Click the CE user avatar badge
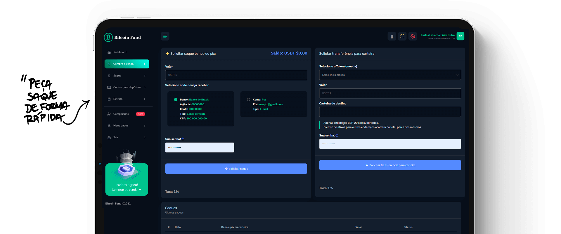 click(460, 36)
